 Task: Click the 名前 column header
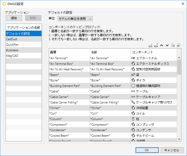(x=110, y=52)
